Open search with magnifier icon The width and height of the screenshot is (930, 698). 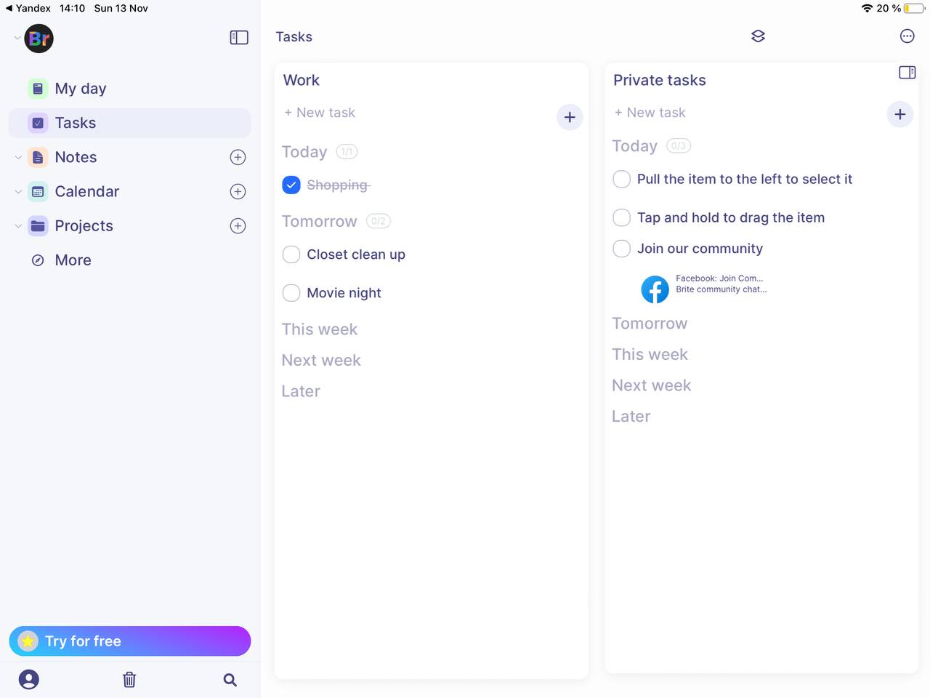click(230, 680)
